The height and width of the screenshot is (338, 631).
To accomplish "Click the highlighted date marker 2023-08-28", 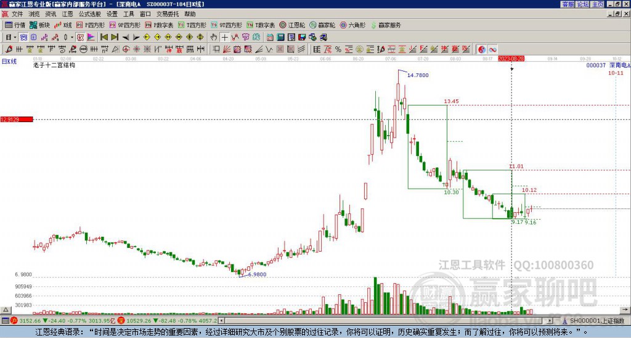I will click(511, 59).
